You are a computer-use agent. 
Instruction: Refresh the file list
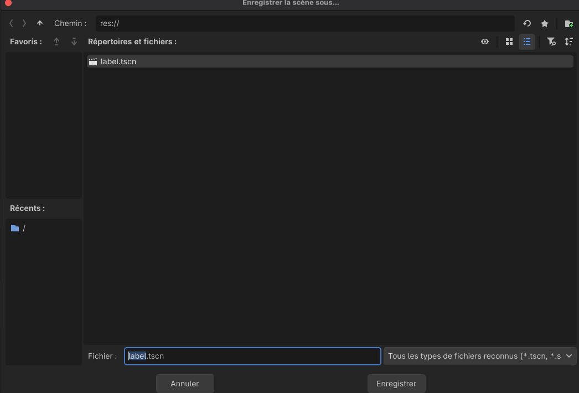click(527, 23)
